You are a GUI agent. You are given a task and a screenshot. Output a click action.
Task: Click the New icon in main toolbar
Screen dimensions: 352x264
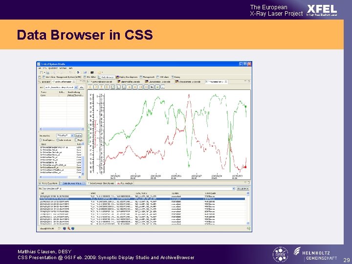click(x=42, y=72)
